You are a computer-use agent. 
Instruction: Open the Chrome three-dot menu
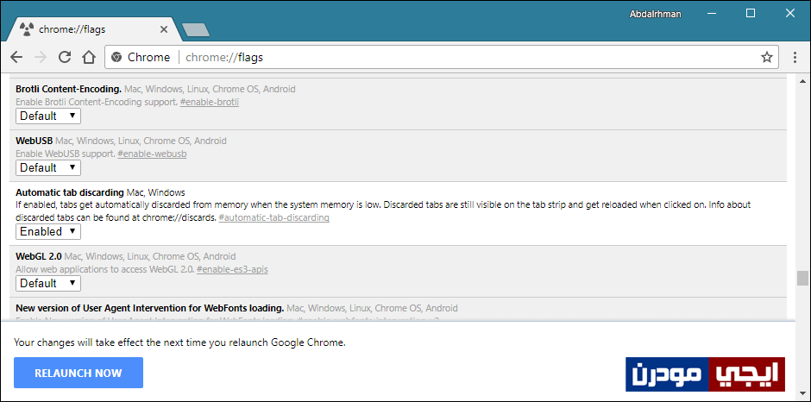795,57
